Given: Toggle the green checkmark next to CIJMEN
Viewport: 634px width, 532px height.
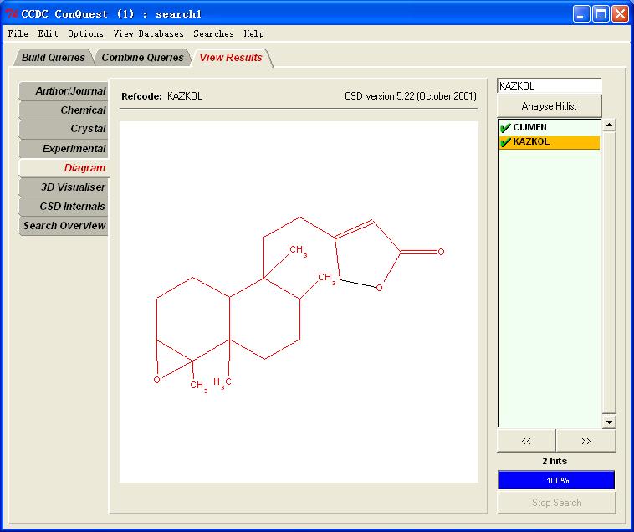Looking at the screenshot, I should 505,128.
